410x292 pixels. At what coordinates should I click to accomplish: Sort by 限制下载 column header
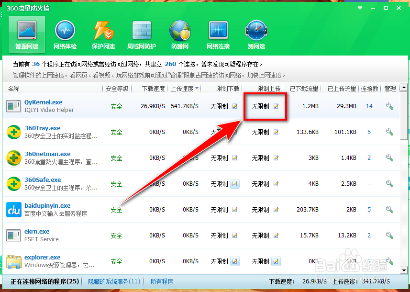point(228,89)
